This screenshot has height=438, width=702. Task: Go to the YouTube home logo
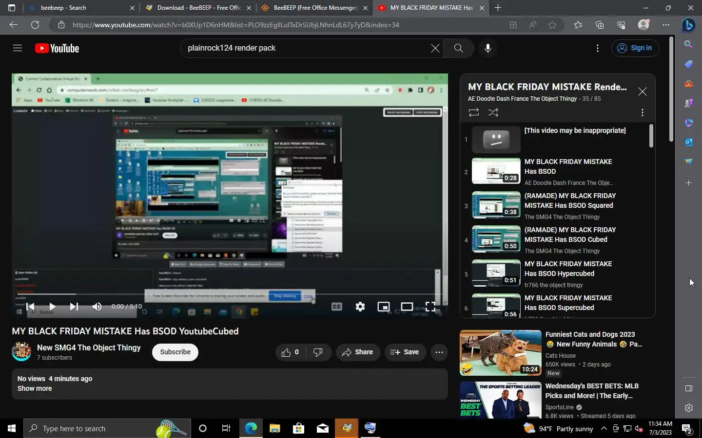[57, 48]
